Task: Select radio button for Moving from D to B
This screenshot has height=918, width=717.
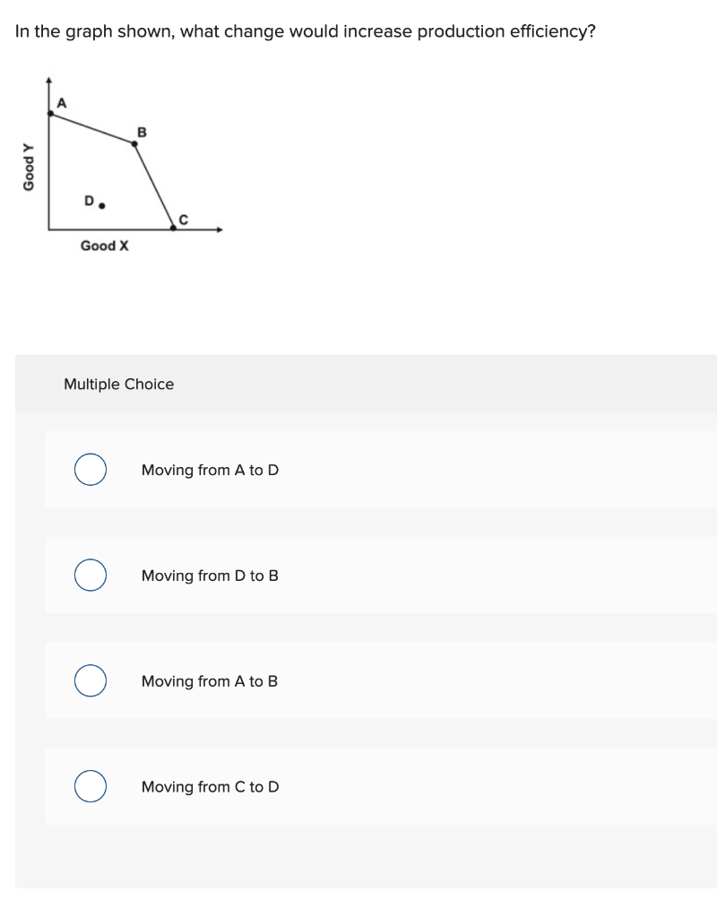Action: pyautogui.click(x=90, y=576)
